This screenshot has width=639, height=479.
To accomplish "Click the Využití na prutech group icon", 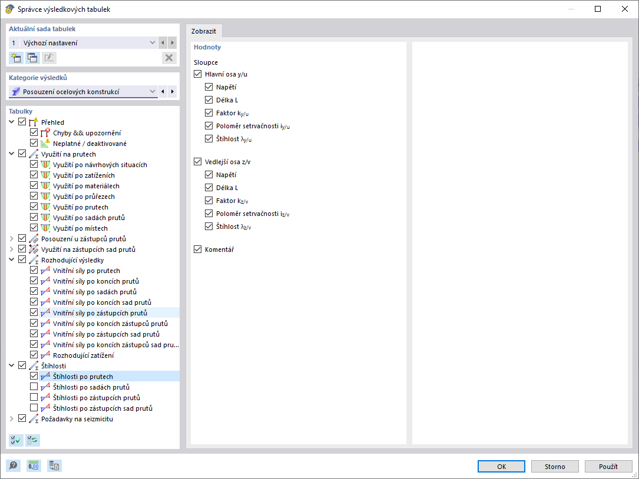I will coord(34,154).
